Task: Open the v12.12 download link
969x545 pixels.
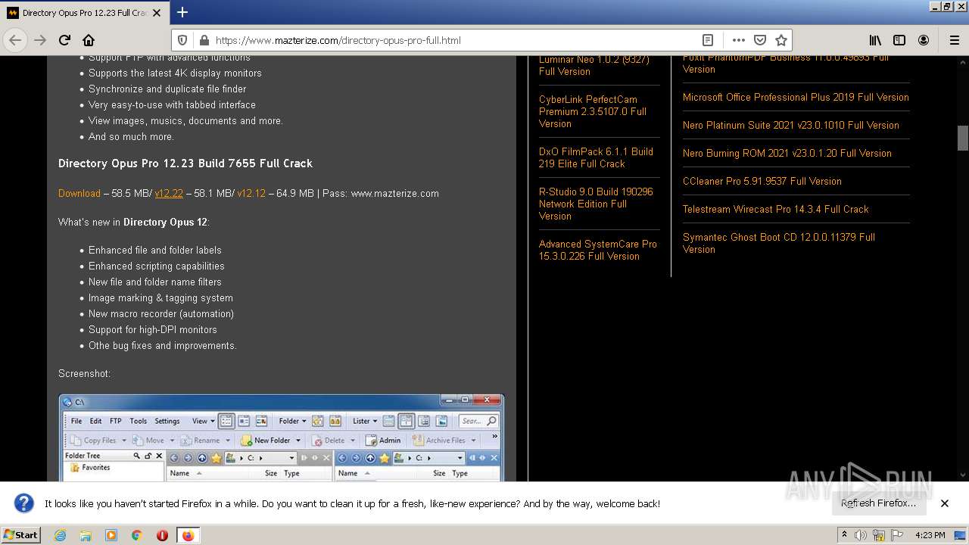Action: coord(251,193)
